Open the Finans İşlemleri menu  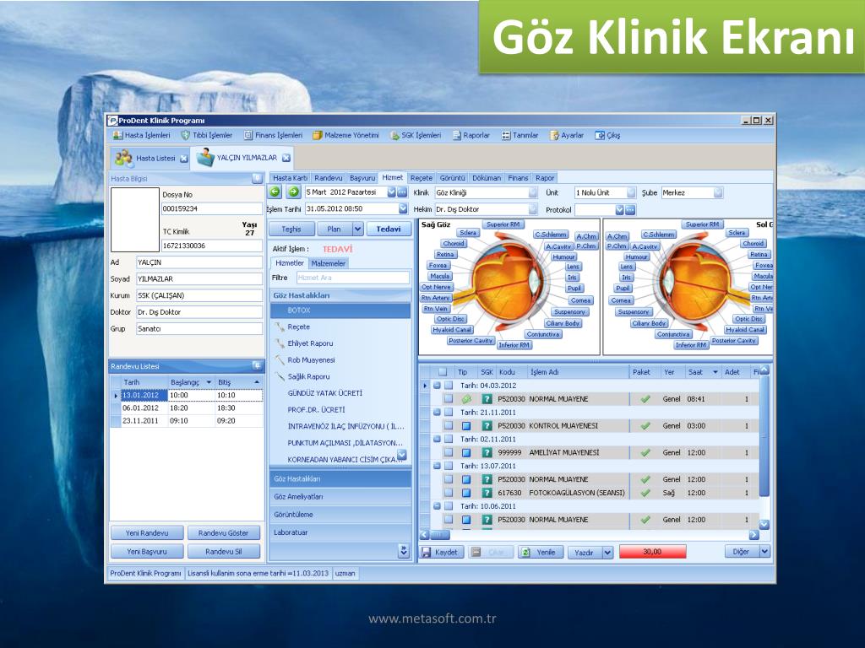point(274,135)
